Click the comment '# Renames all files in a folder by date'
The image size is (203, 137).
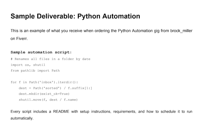[x=50, y=59]
